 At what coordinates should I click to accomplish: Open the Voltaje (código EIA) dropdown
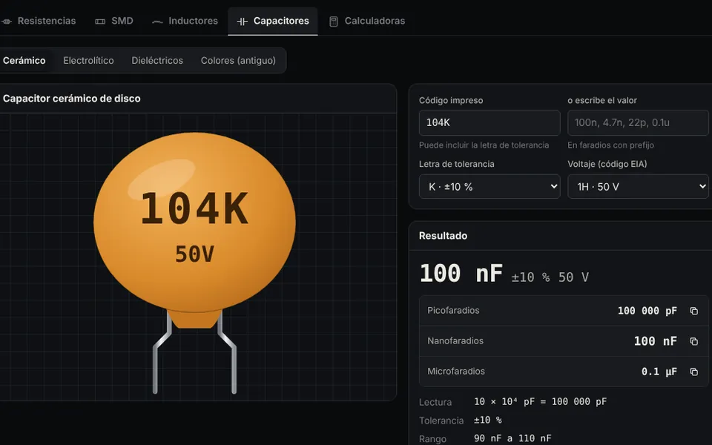(x=638, y=187)
